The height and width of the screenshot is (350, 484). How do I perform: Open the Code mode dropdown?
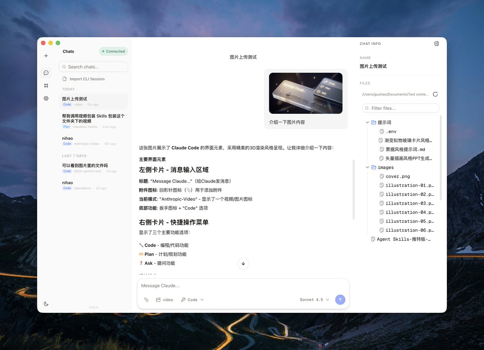pos(192,300)
